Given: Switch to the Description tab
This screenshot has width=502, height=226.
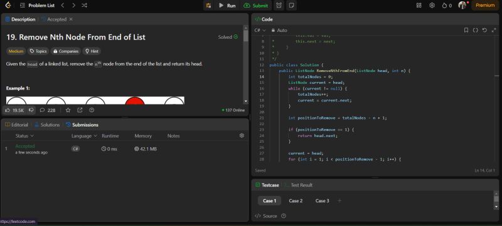Looking at the screenshot, I should tap(20, 19).
